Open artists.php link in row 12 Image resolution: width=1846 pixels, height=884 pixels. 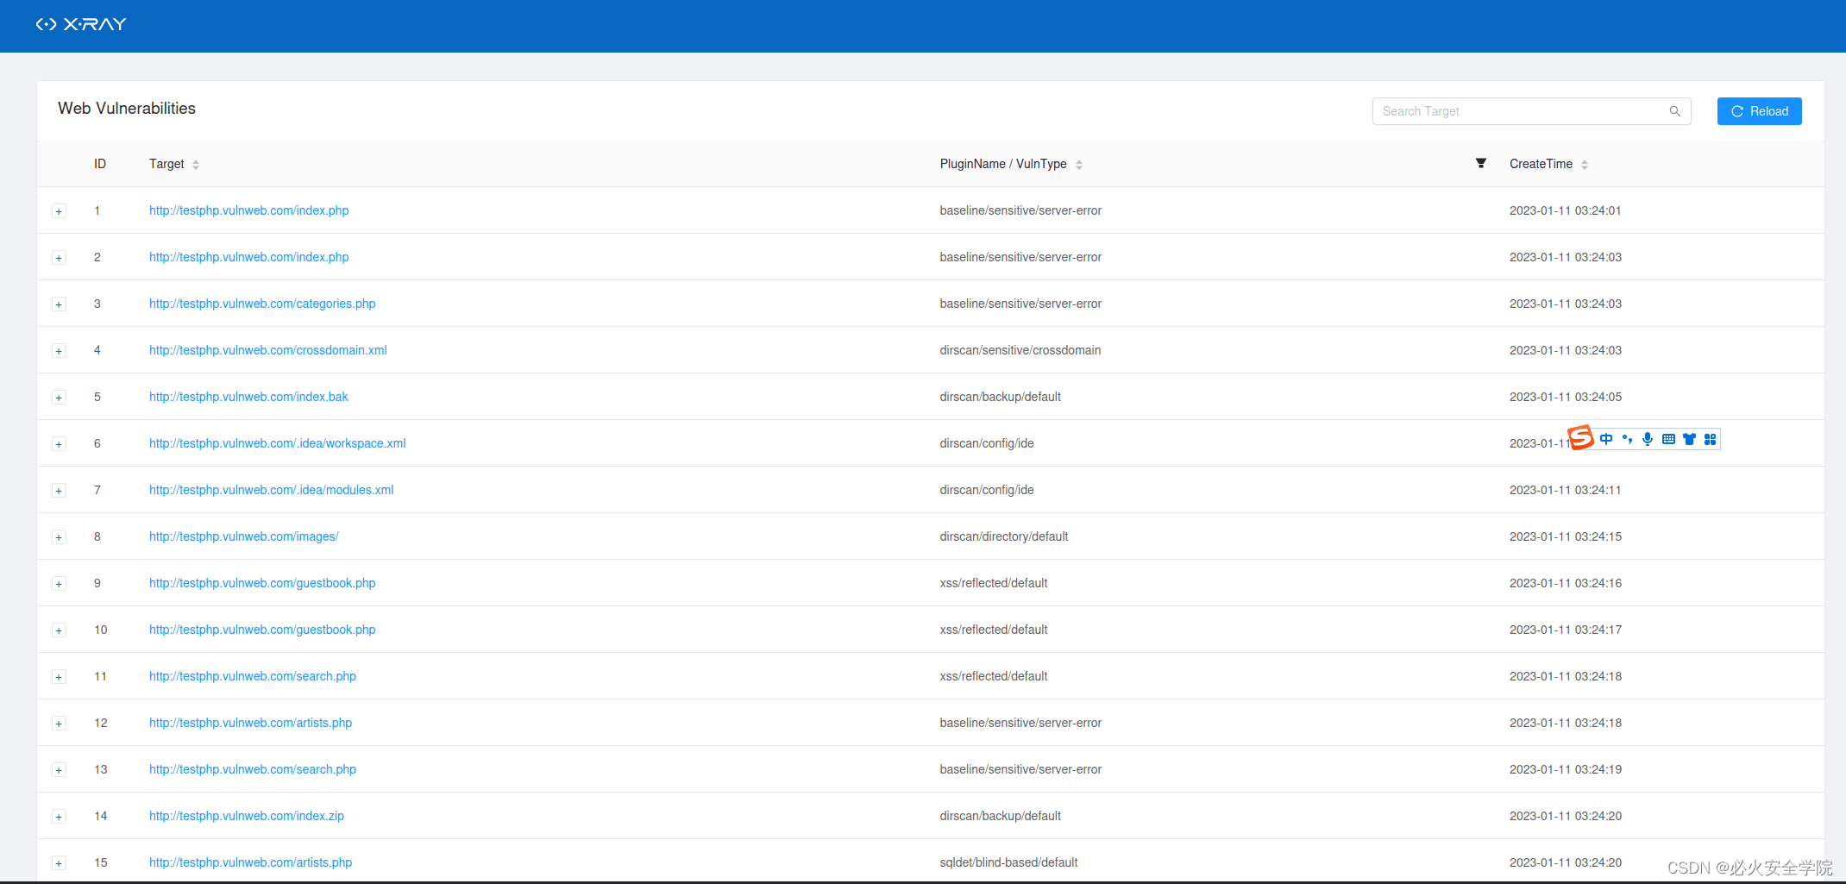[x=250, y=723]
